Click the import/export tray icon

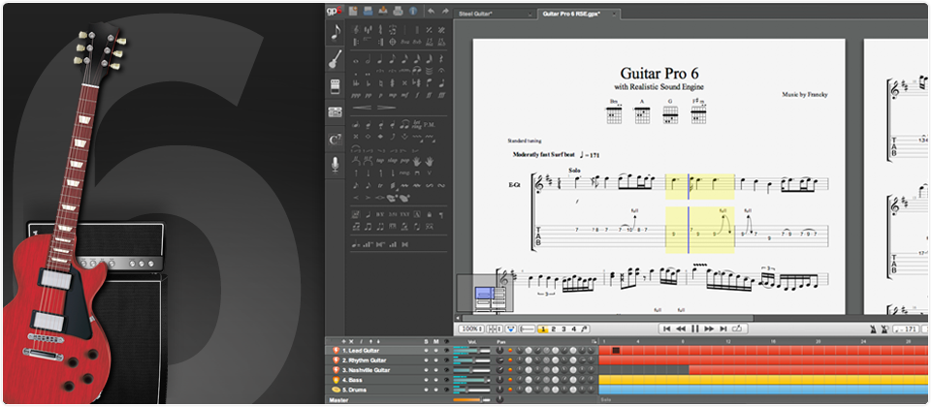[383, 11]
